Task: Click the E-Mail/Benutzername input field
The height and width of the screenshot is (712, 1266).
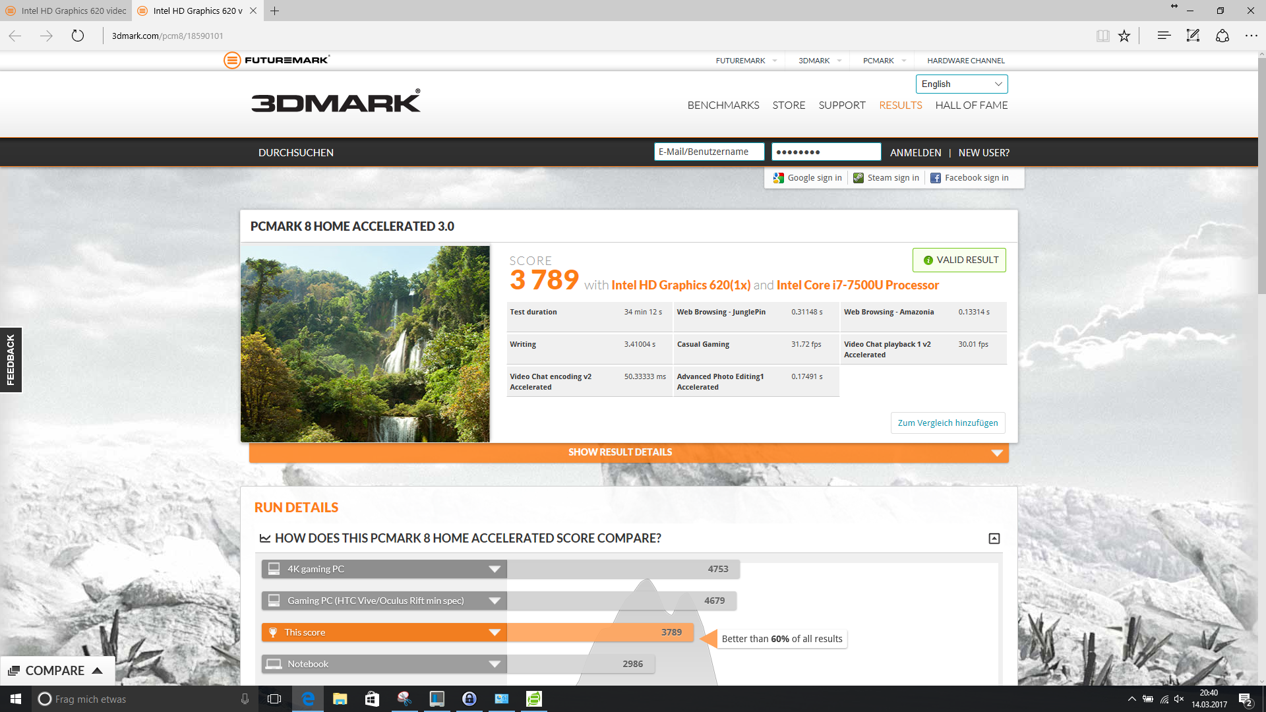Action: 709,152
